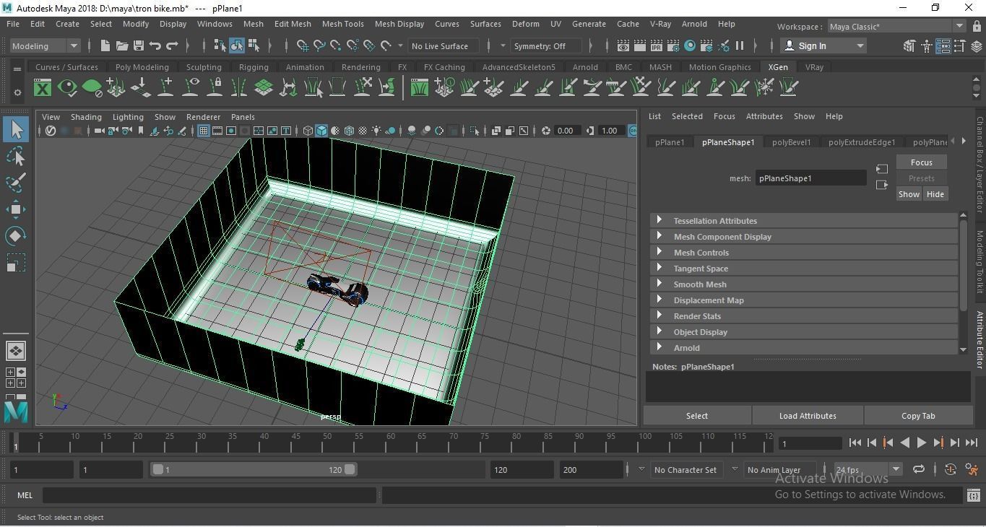Toggle viewport grid display
The height and width of the screenshot is (527, 986).
(x=204, y=131)
